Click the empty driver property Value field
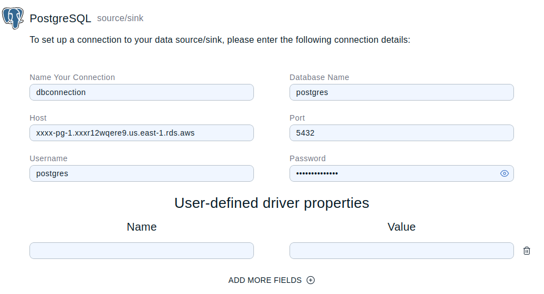The height and width of the screenshot is (294, 544). tap(401, 251)
